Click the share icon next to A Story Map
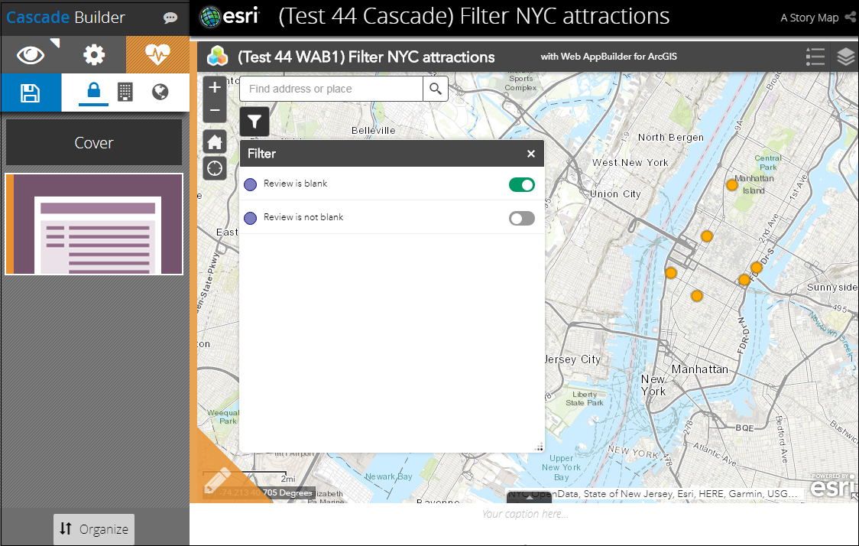Screen dimensions: 859x546 coord(851,17)
